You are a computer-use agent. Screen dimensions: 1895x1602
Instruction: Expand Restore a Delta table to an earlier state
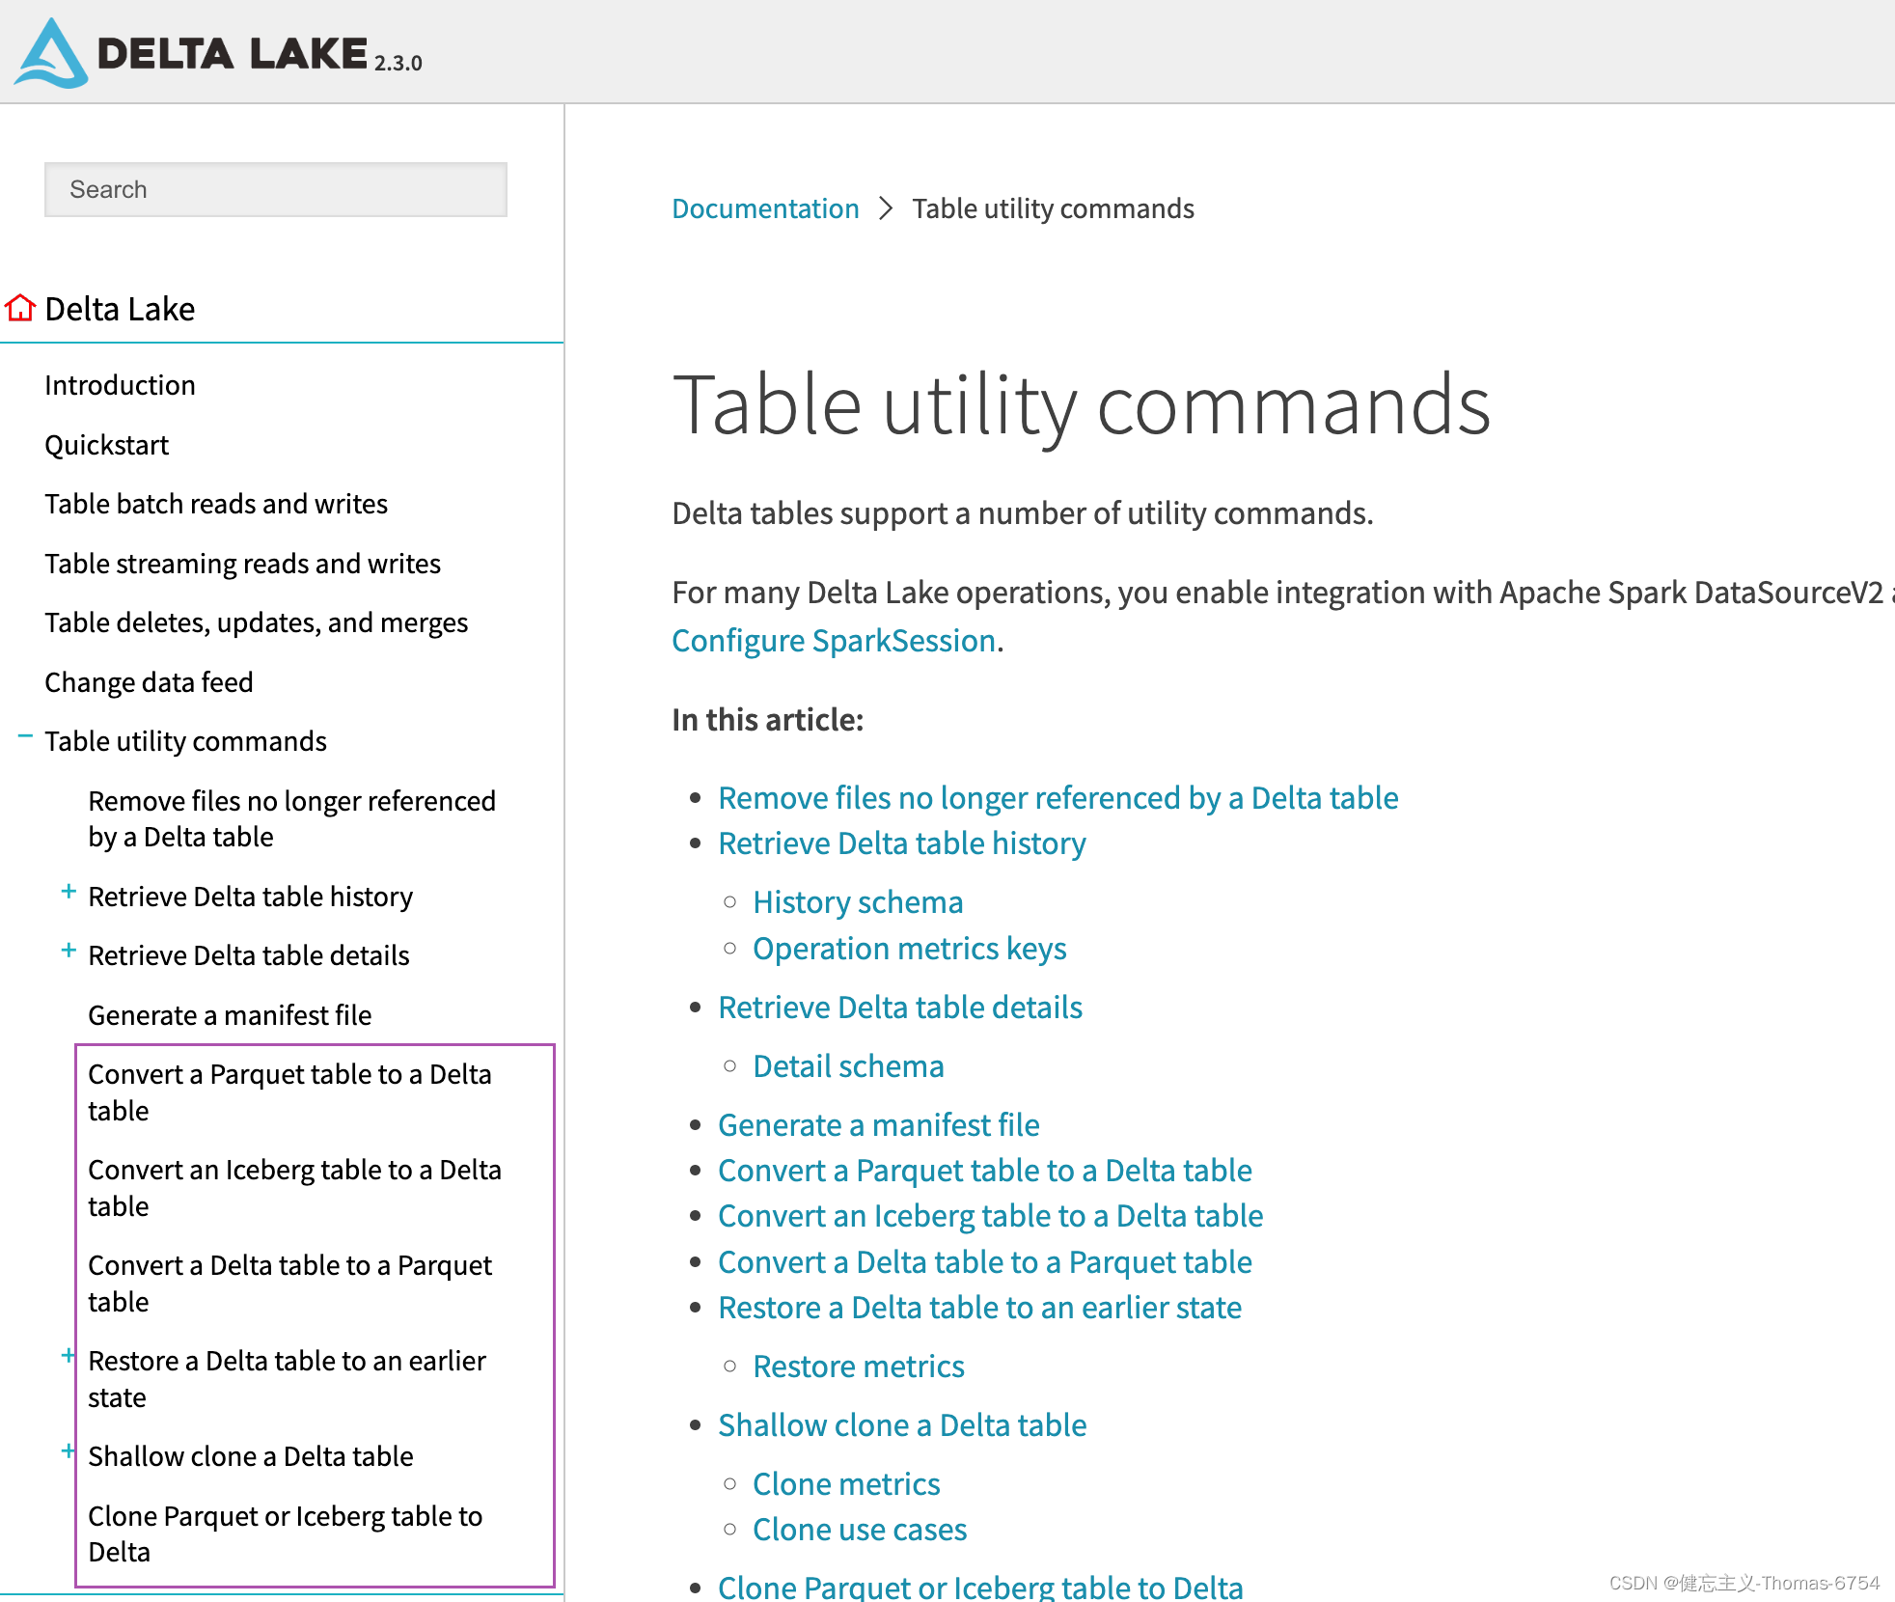coord(69,1355)
